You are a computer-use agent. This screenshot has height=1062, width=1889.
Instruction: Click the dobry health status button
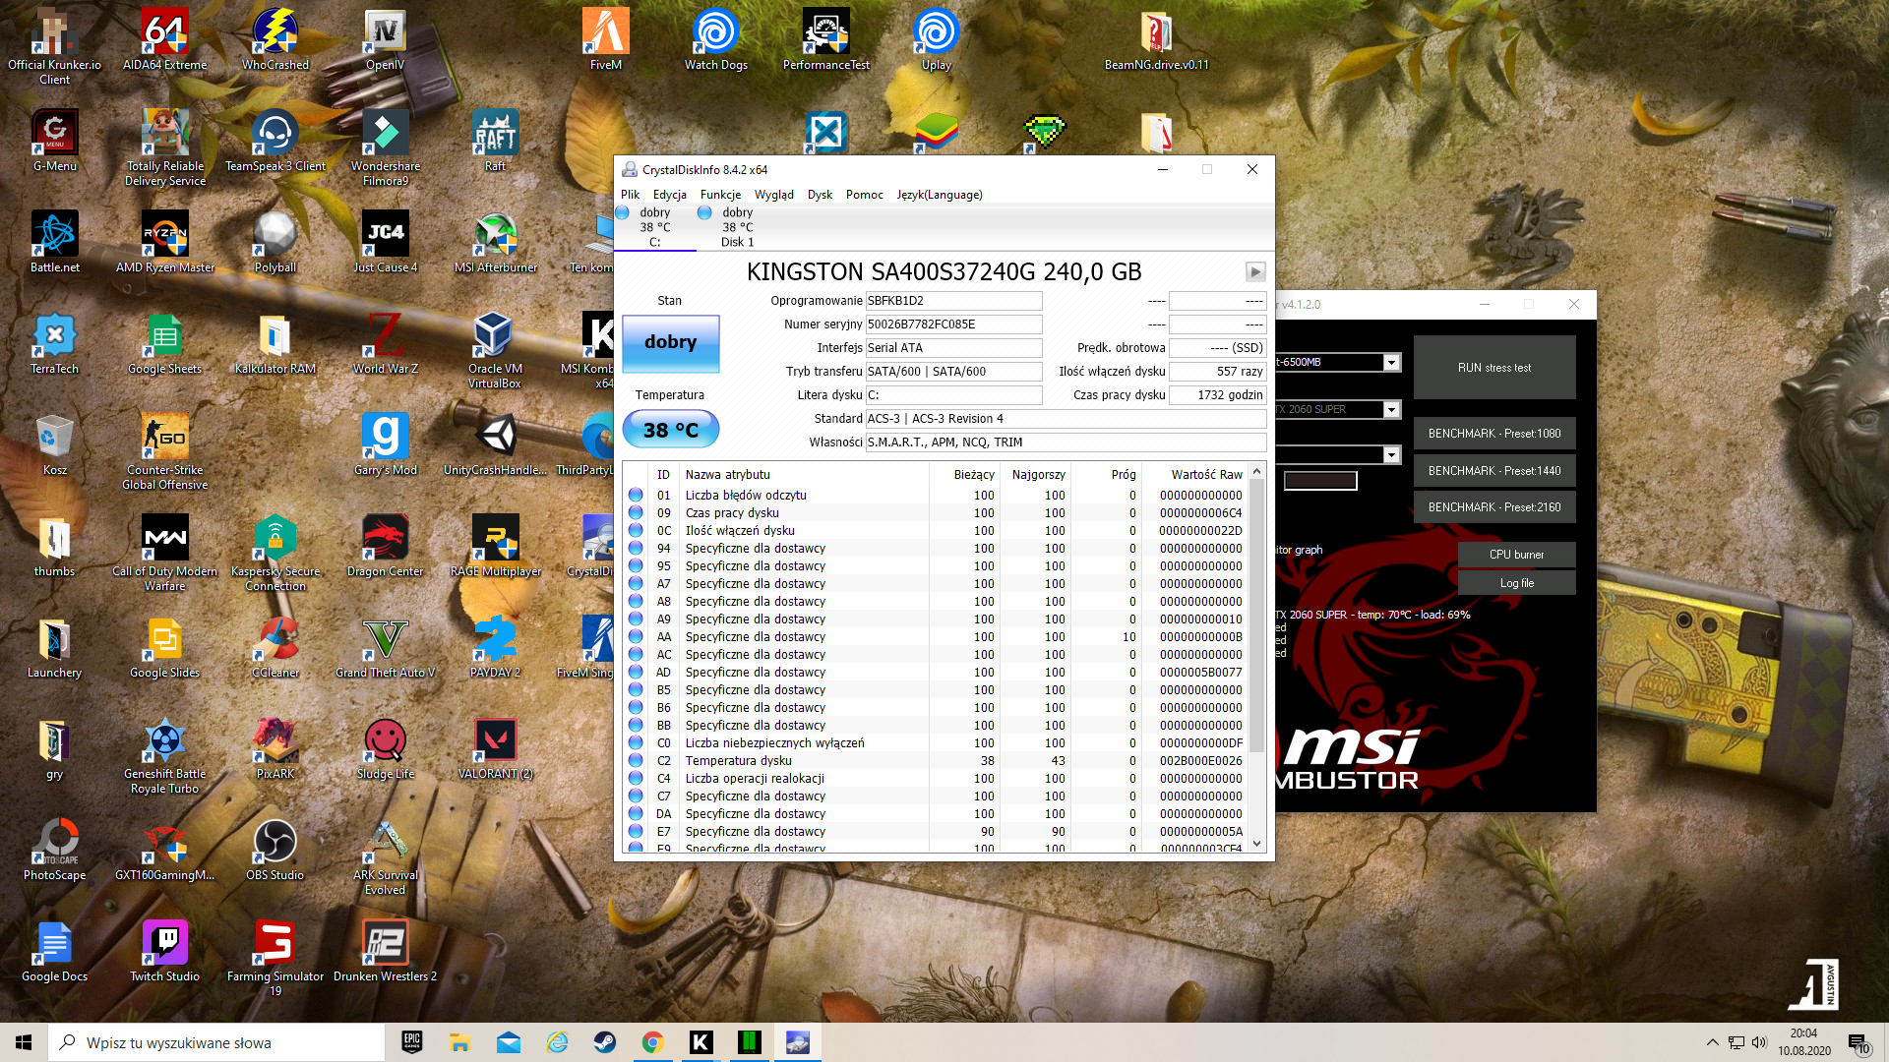point(670,343)
